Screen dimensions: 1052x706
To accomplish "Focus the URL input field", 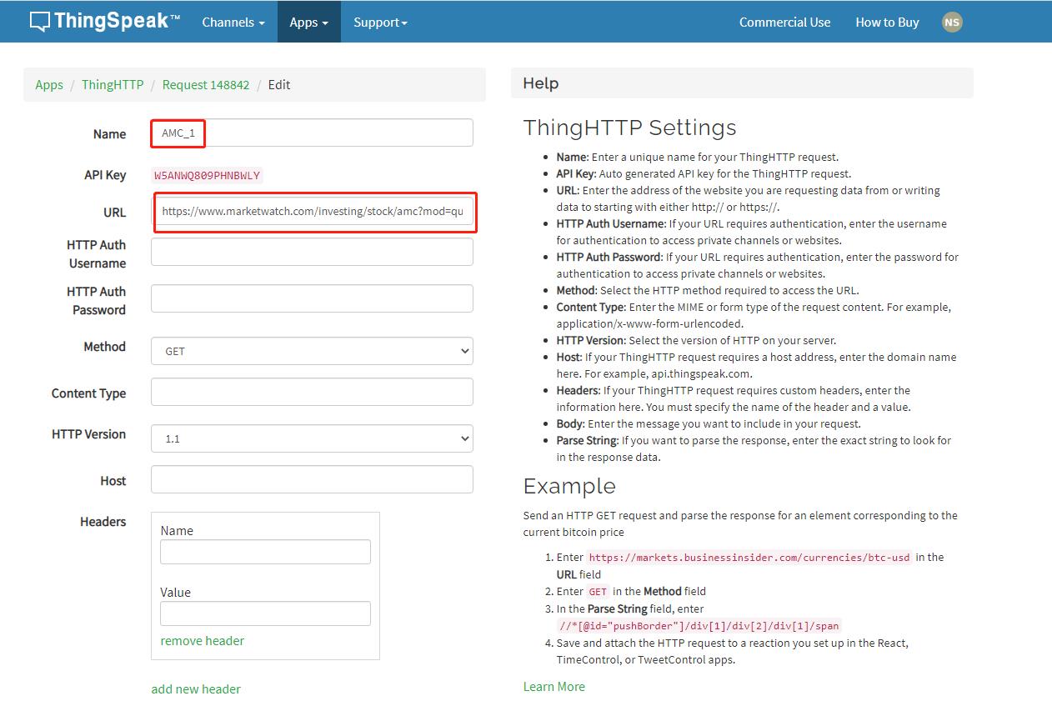I will coord(315,212).
